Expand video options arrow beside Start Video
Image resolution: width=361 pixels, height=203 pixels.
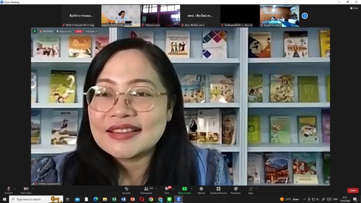tap(33, 189)
